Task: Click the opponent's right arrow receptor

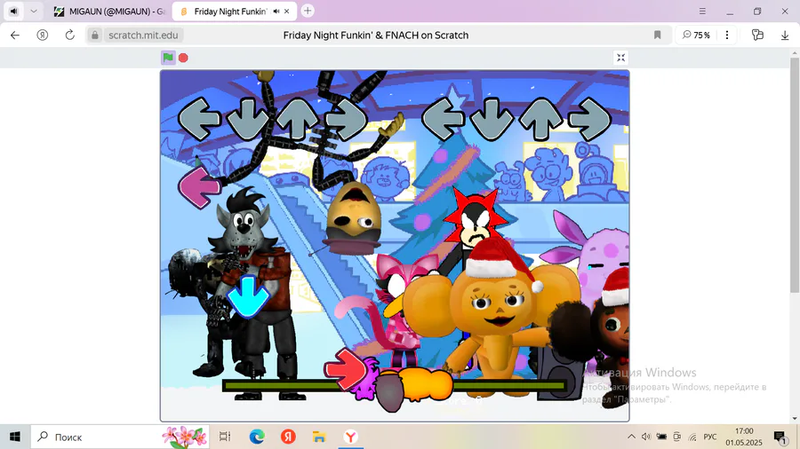Action: 346,120
